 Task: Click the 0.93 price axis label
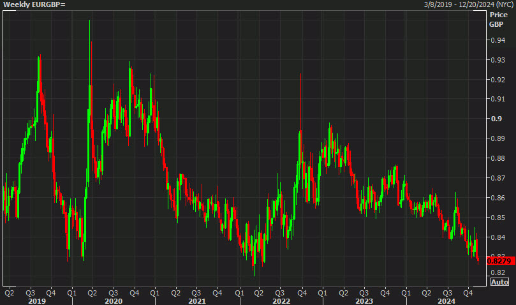pos(498,60)
